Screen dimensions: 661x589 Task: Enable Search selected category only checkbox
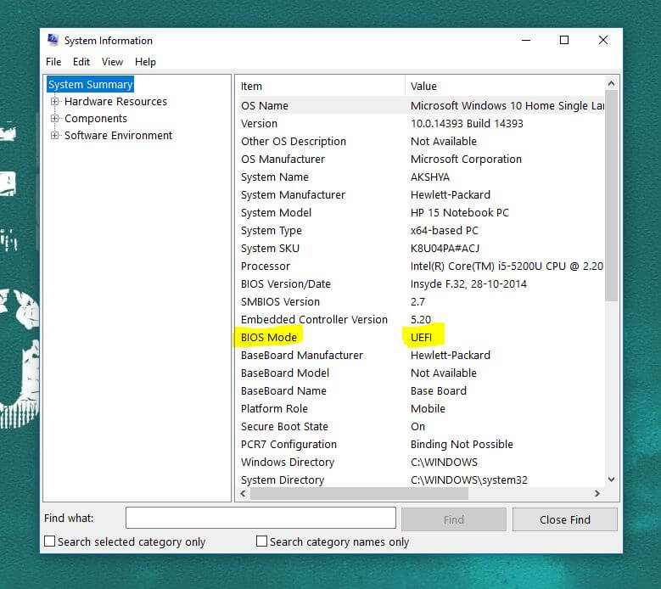[x=50, y=541]
